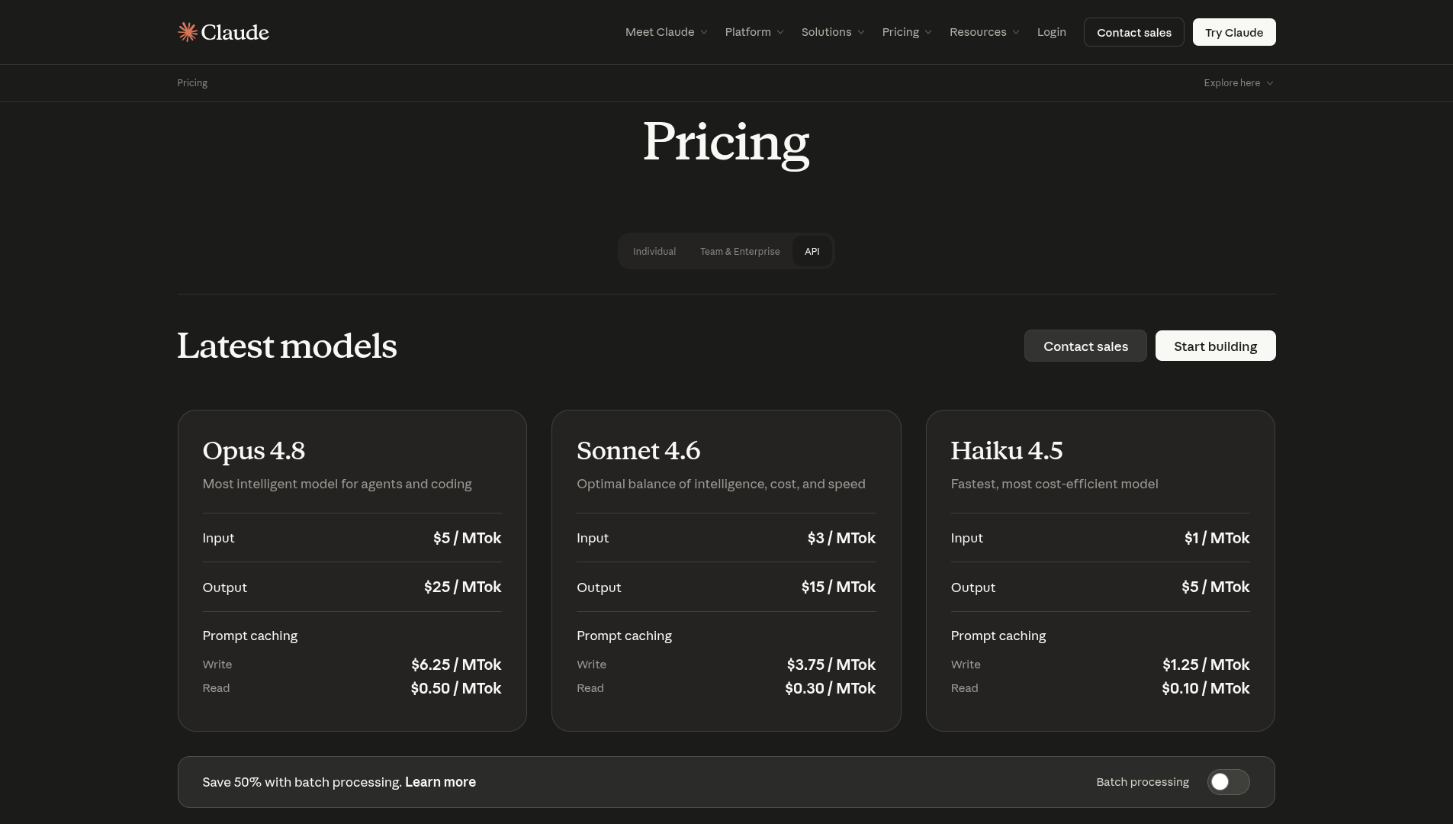Click the Sonnet 4.6 card title
Viewport: 1453px width, 824px height.
click(x=638, y=451)
